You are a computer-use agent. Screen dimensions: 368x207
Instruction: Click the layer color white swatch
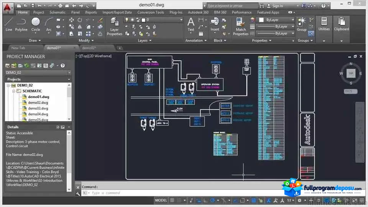(144, 20)
